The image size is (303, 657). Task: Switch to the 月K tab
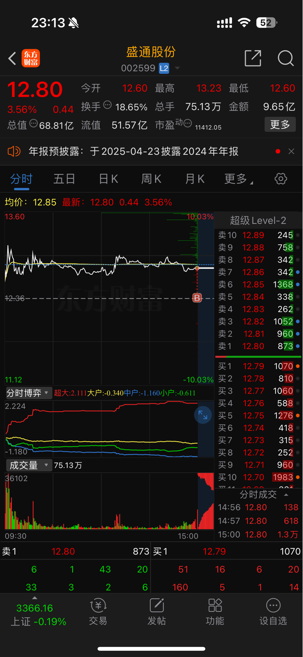pos(195,179)
